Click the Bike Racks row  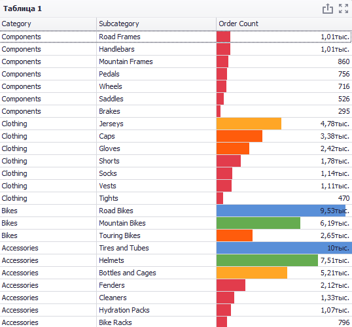click(176, 322)
